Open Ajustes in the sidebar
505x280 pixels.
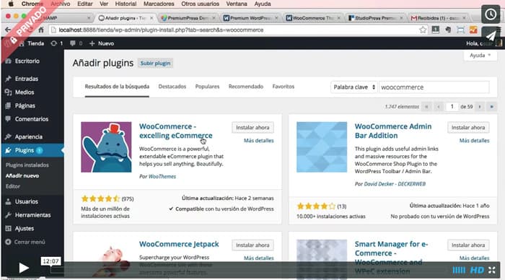tap(24, 229)
